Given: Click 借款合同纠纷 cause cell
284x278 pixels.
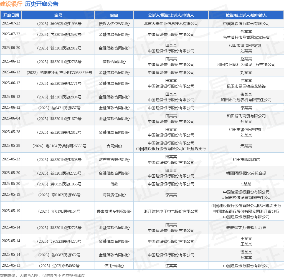Looking at the screenshot, I should pyautogui.click(x=114, y=62).
